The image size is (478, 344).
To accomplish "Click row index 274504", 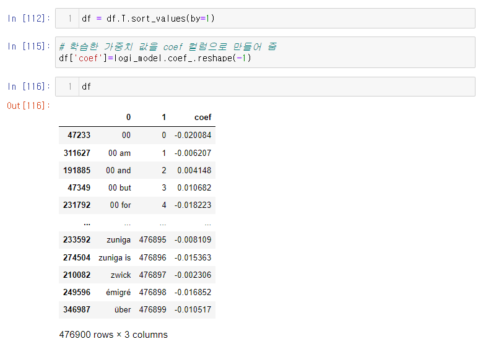I will 77,258.
